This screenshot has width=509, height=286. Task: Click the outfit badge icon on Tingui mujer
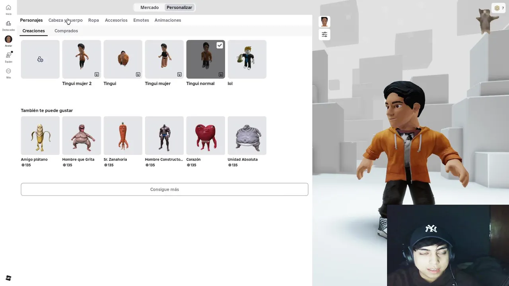pos(179,74)
